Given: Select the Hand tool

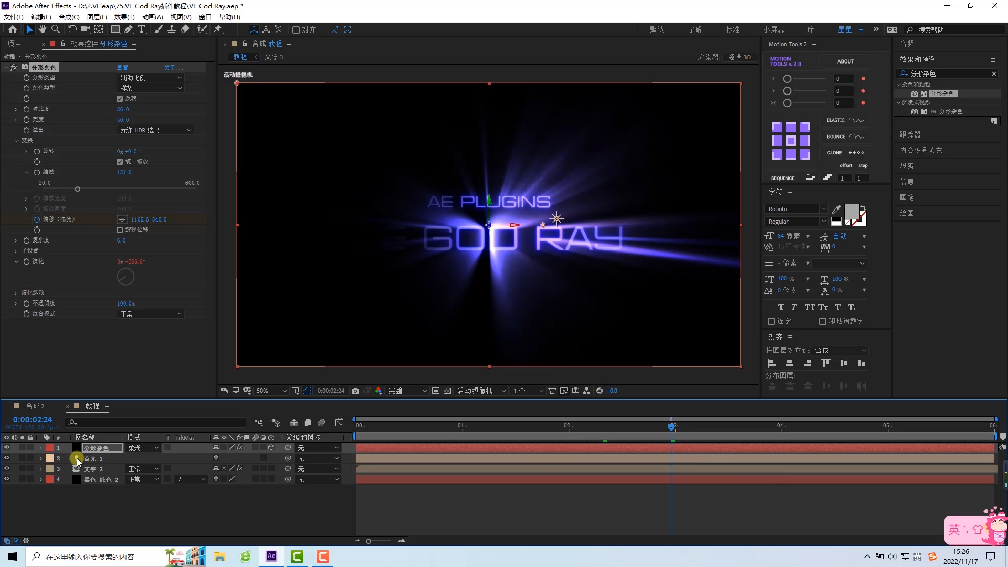Looking at the screenshot, I should point(43,29).
